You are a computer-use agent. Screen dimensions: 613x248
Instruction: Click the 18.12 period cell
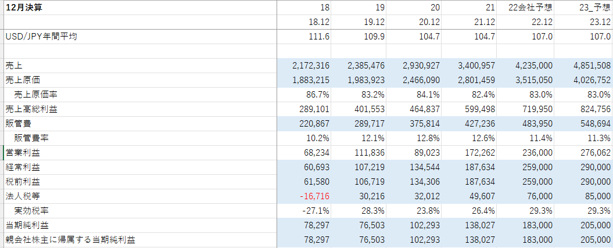(x=304, y=22)
